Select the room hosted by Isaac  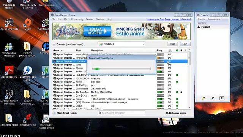pyautogui.click(x=120, y=65)
